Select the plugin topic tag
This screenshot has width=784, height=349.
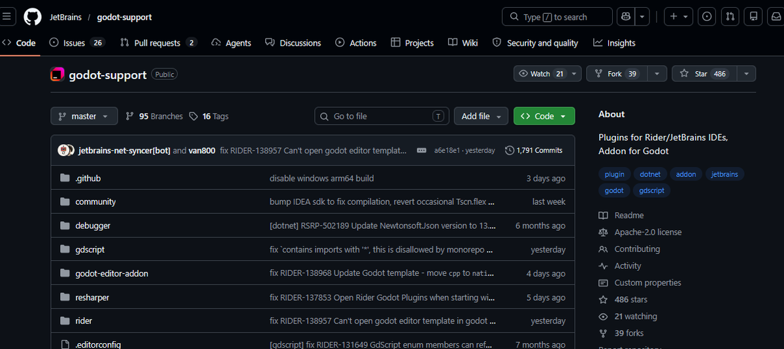coord(614,174)
